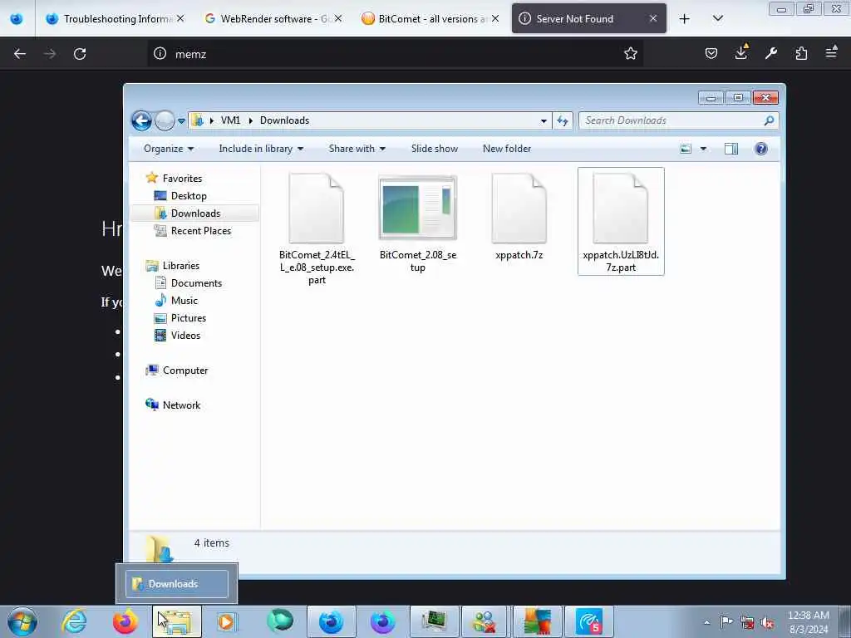Launch Internet Explorer from taskbar
851x638 pixels.
tap(74, 621)
